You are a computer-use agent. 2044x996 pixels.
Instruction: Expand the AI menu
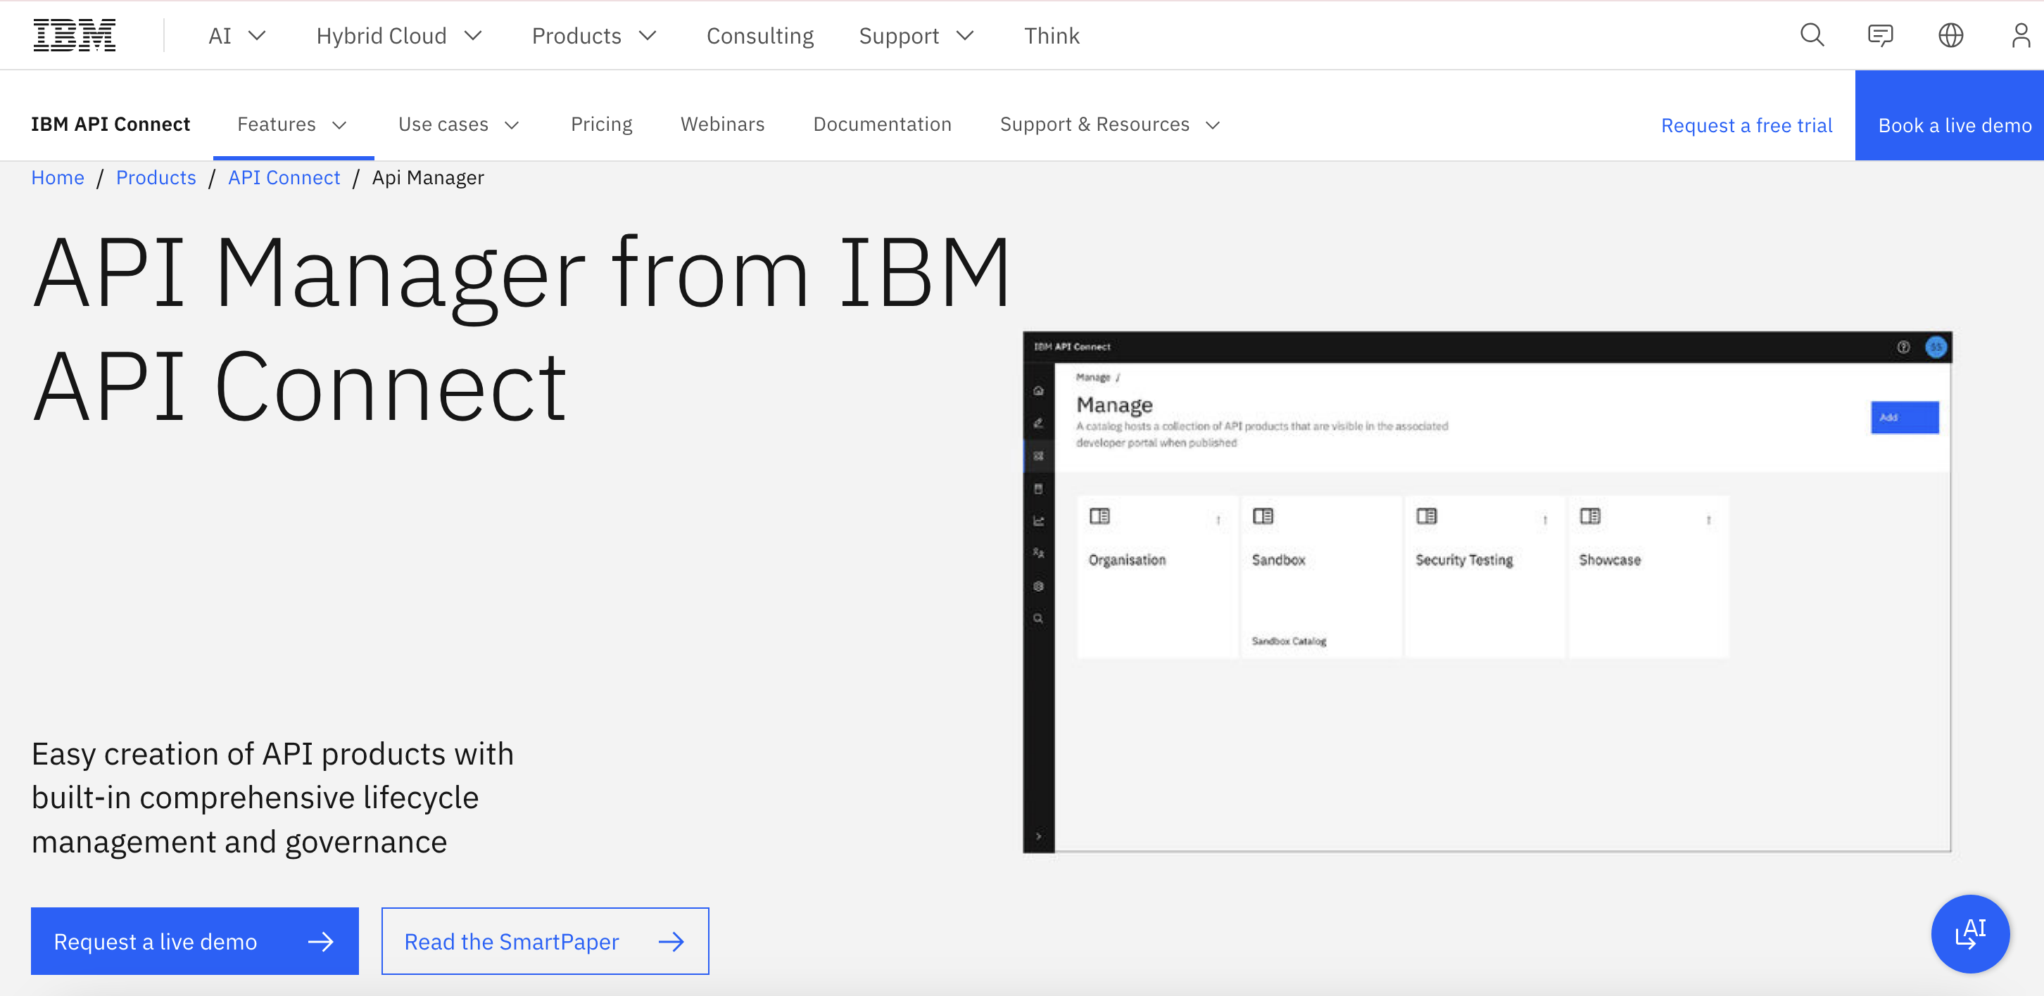coord(236,36)
